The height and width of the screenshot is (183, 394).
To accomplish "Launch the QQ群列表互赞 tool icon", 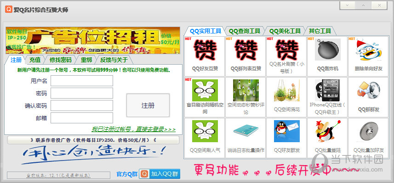I will tap(246, 50).
